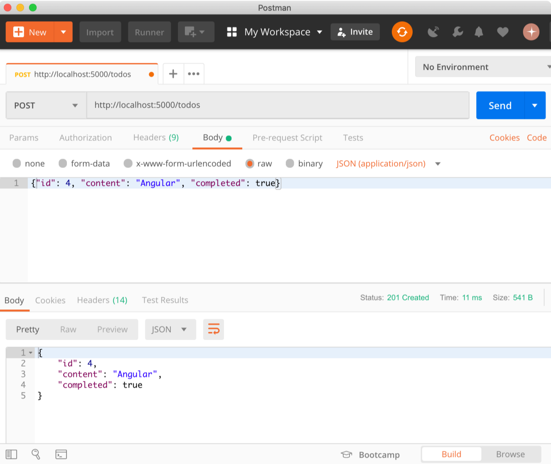Open response format JSON dropdown
Image resolution: width=551 pixels, height=464 pixels.
pyautogui.click(x=170, y=330)
